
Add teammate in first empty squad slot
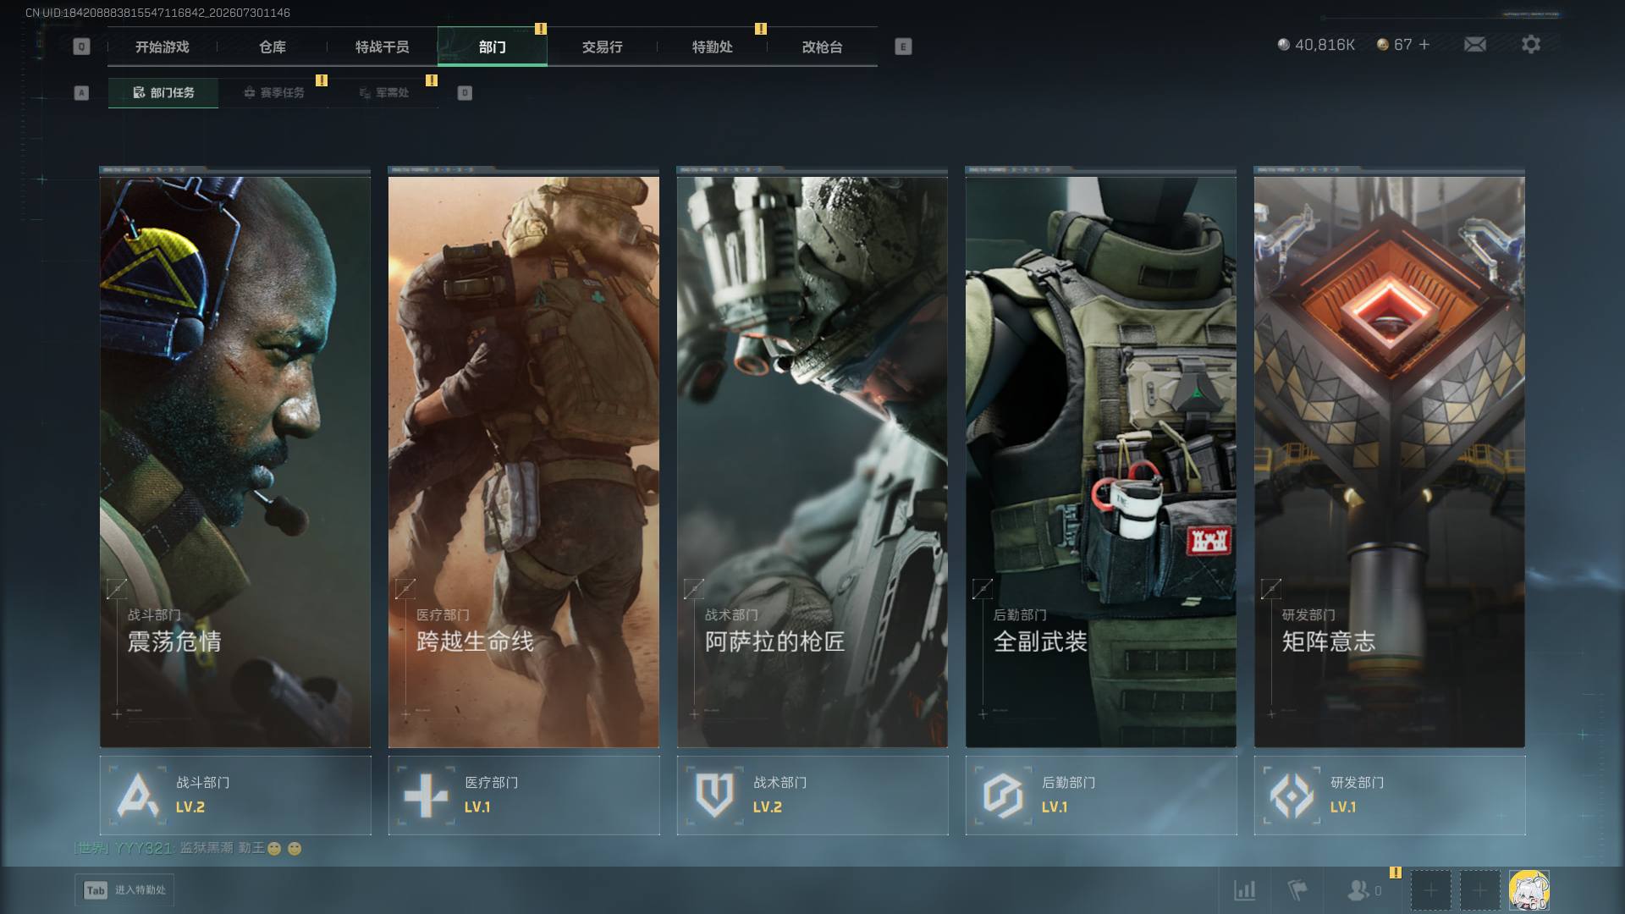point(1430,890)
